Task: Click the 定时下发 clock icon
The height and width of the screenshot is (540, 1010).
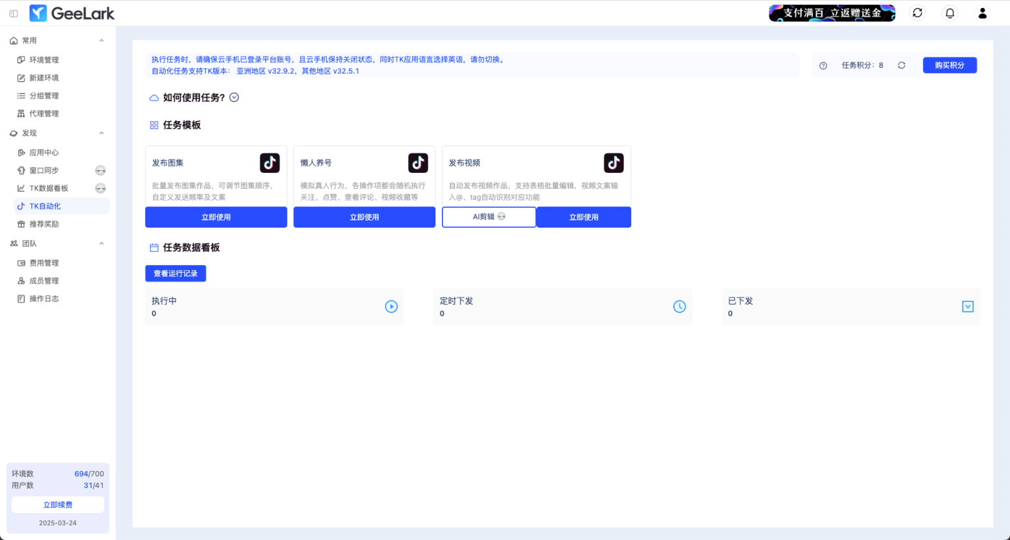Action: (x=679, y=307)
